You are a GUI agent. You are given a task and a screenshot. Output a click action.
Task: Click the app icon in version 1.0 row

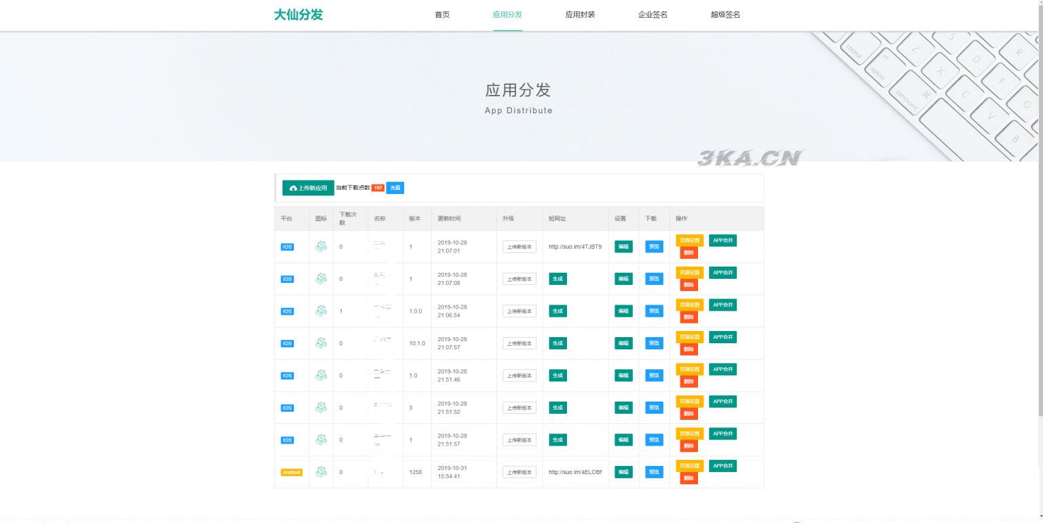pyautogui.click(x=321, y=375)
